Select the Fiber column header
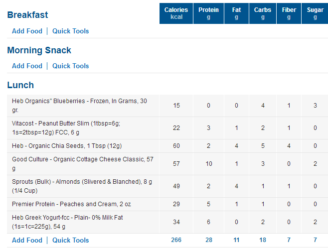This screenshot has height=250, width=328. (289, 13)
